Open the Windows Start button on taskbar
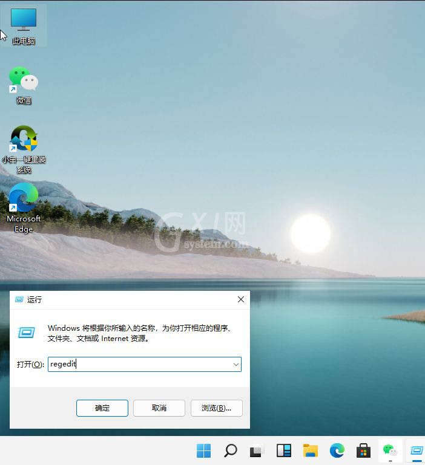The width and height of the screenshot is (425, 465). click(x=204, y=450)
